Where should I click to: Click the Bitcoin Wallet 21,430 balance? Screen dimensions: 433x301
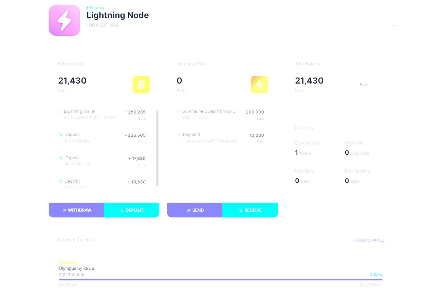pyautogui.click(x=72, y=81)
